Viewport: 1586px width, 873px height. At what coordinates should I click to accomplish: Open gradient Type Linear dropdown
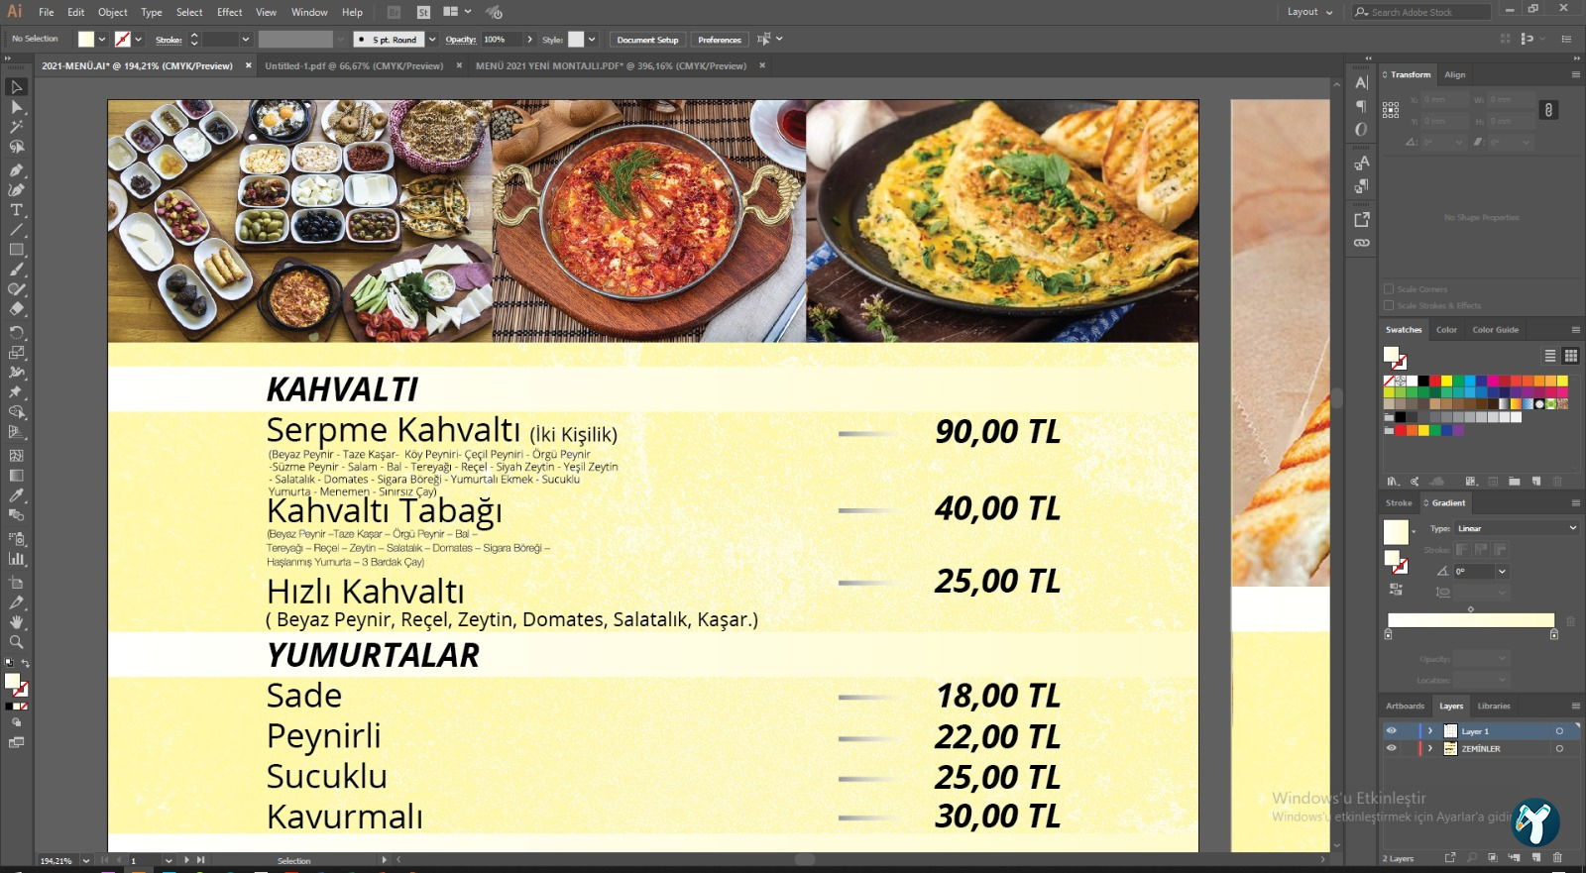[x=1517, y=528]
